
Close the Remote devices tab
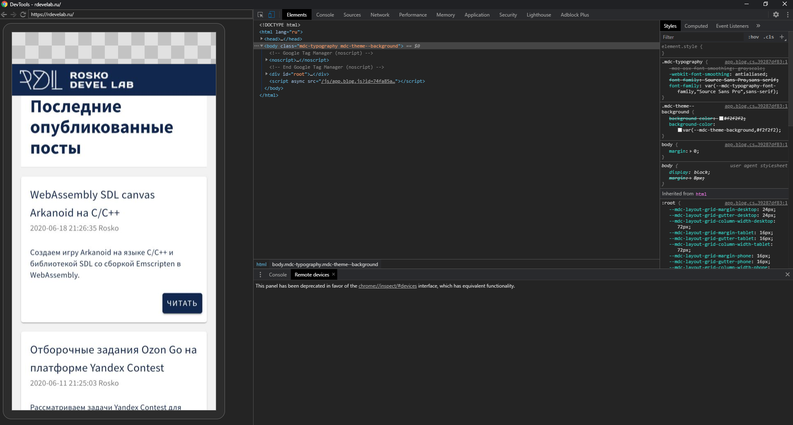(334, 274)
